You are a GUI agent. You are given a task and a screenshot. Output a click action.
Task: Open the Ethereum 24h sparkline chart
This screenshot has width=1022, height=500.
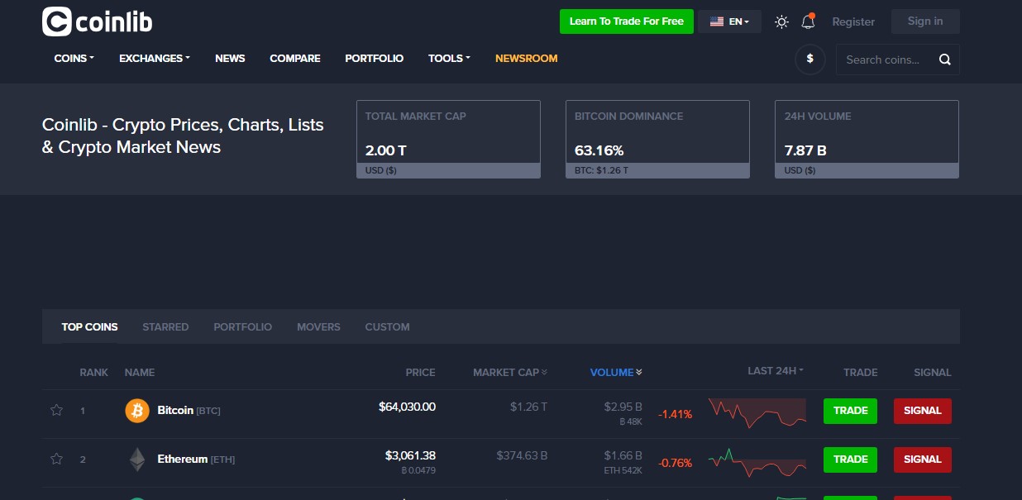click(757, 462)
